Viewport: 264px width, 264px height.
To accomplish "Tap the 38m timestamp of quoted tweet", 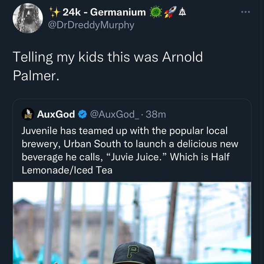I will pyautogui.click(x=156, y=114).
